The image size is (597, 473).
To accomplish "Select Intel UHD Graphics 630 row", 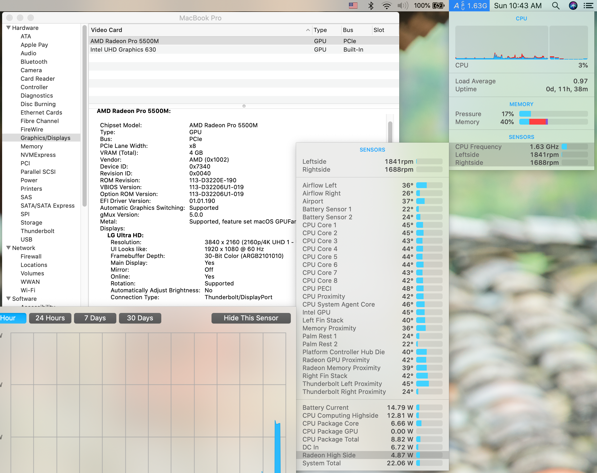I will [123, 49].
